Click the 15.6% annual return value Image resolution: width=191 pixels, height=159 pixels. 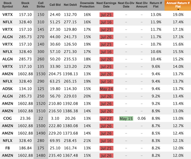pyautogui.click(x=178, y=44)
